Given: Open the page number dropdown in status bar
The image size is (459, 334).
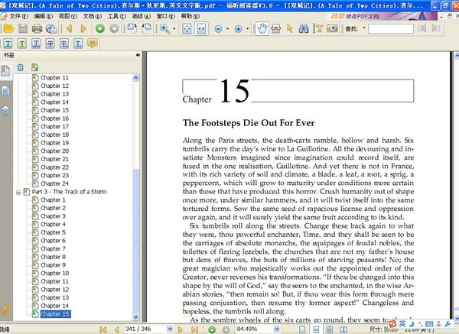Looking at the screenshot, I should tap(170, 329).
